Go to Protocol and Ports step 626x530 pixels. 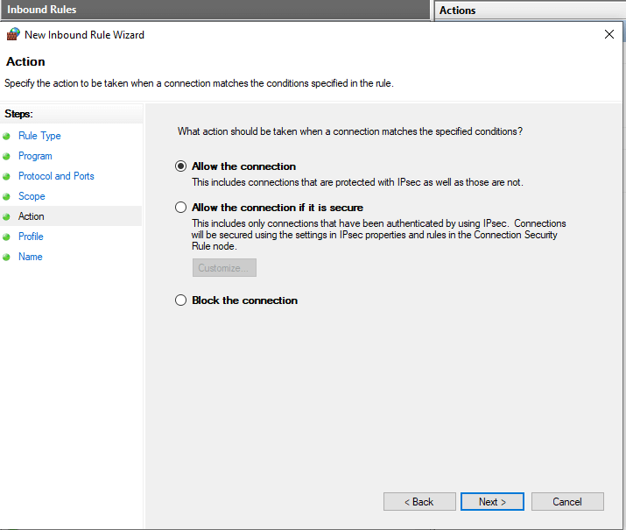pos(56,176)
